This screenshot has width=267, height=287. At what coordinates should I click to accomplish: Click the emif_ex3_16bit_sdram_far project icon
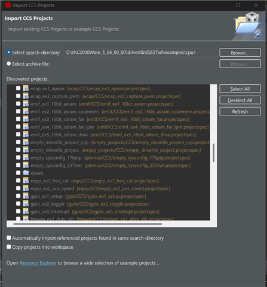tap(26, 119)
